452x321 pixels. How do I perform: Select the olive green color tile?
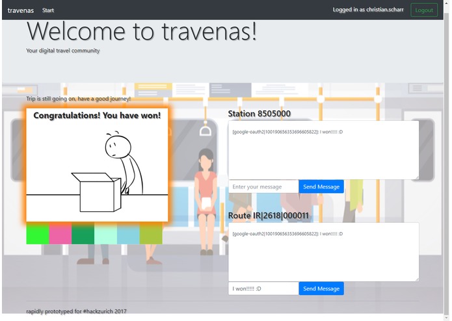(151, 233)
